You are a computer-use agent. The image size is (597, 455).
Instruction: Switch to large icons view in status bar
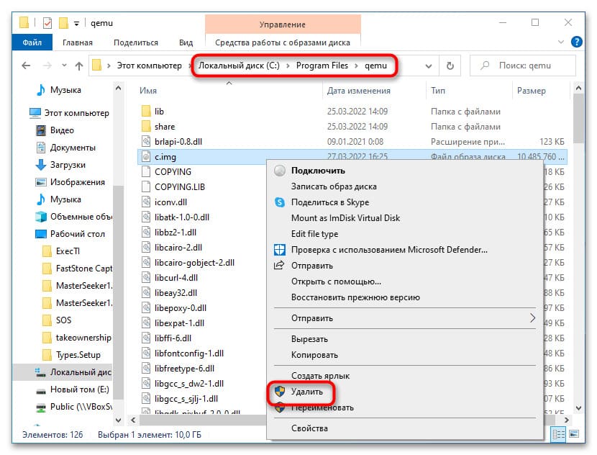(573, 434)
